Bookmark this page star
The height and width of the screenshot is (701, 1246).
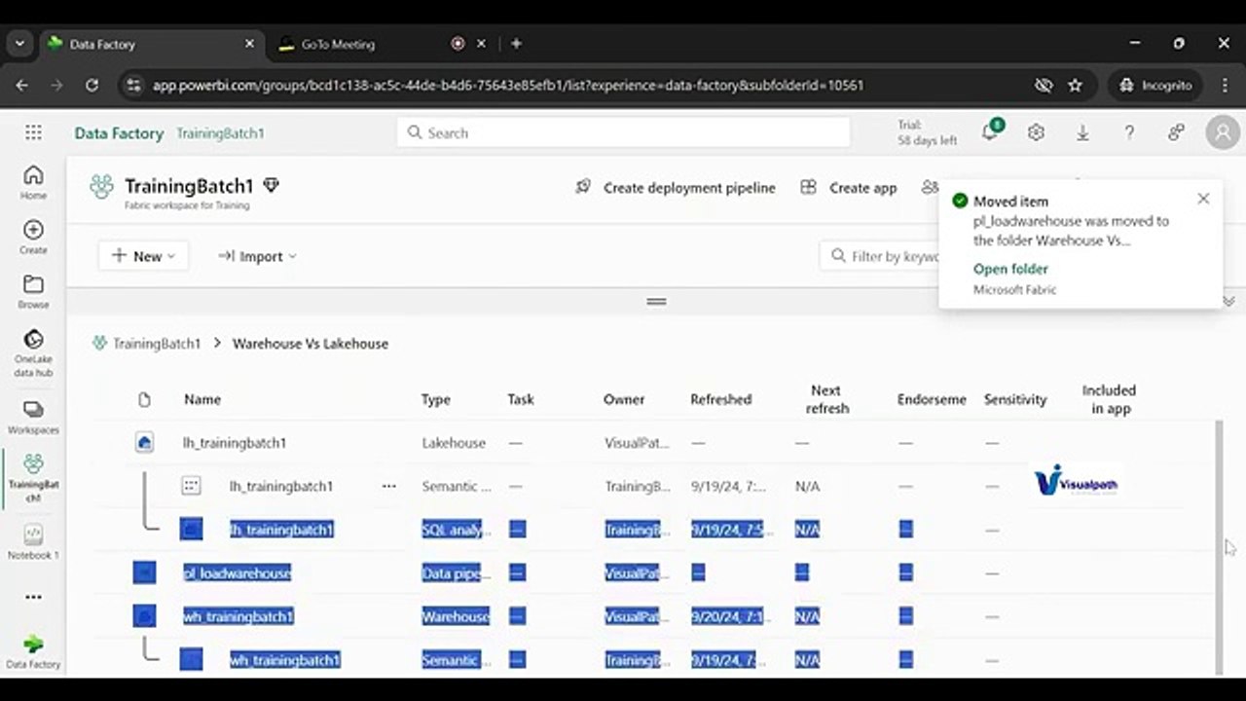coord(1076,86)
